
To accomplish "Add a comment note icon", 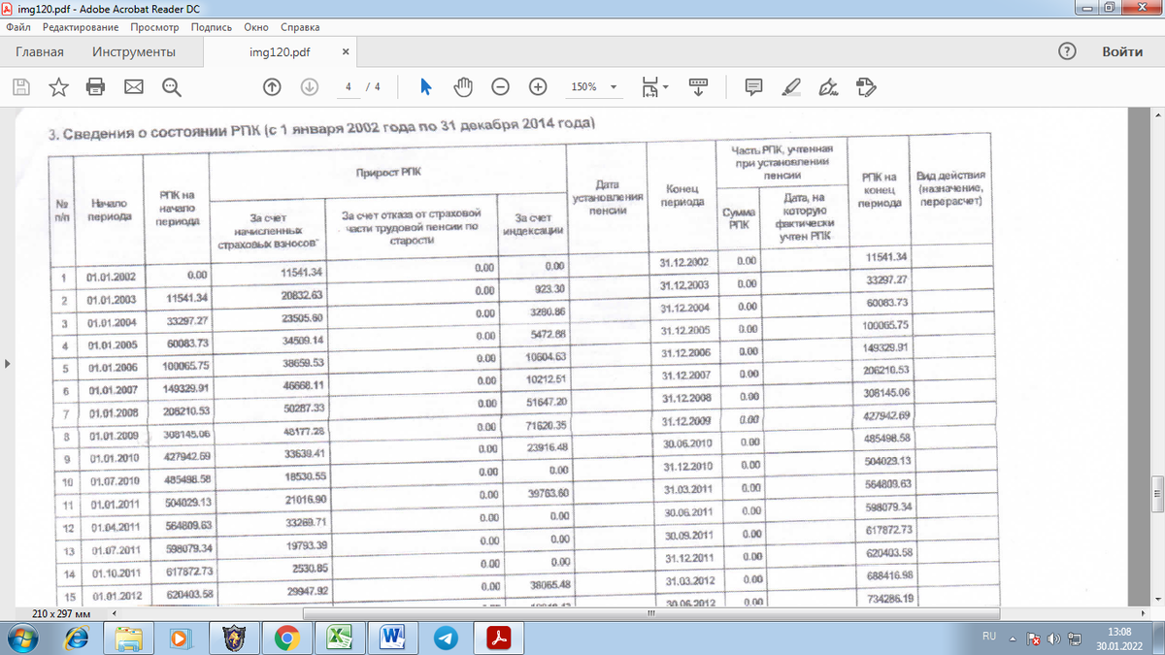I will click(x=753, y=87).
